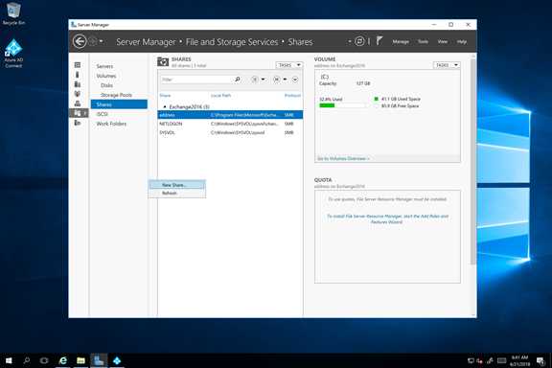Expand filter criteria chevron button

[295, 80]
